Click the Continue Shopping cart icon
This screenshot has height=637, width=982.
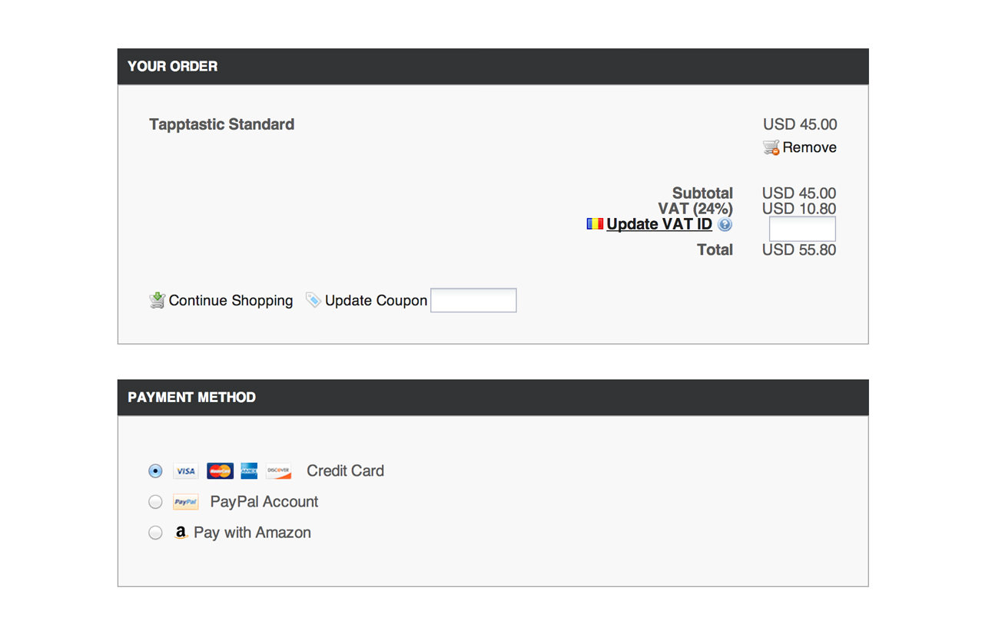pos(157,300)
